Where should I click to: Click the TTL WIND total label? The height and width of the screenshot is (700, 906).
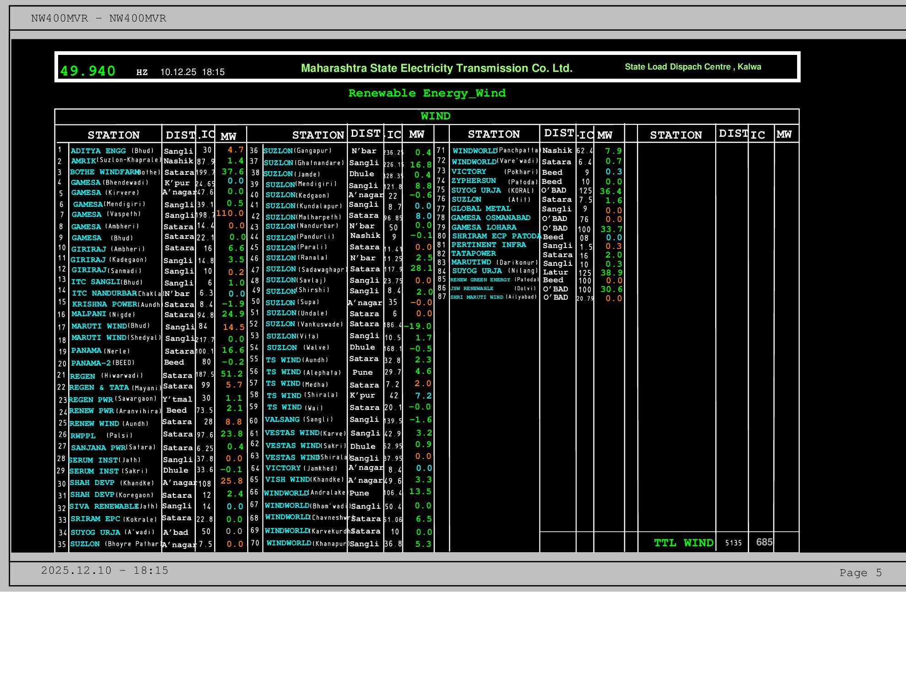pyautogui.click(x=683, y=543)
